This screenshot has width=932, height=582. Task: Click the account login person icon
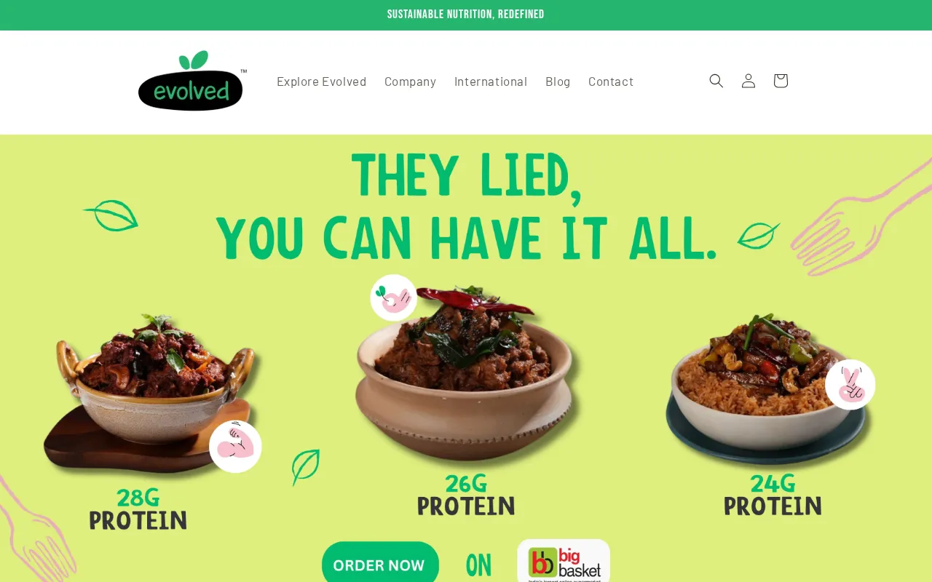pyautogui.click(x=749, y=81)
